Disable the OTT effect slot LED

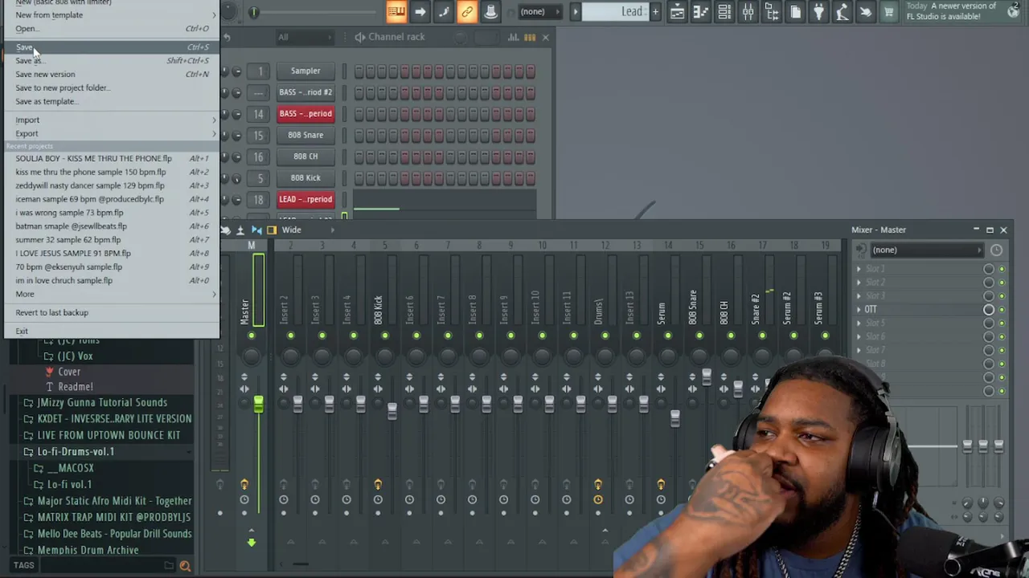[1002, 309]
